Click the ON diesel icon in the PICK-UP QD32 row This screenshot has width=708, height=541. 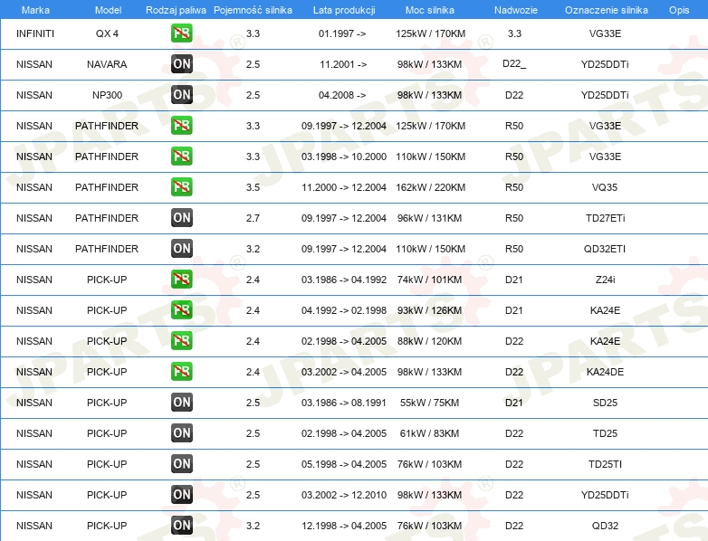tap(181, 526)
